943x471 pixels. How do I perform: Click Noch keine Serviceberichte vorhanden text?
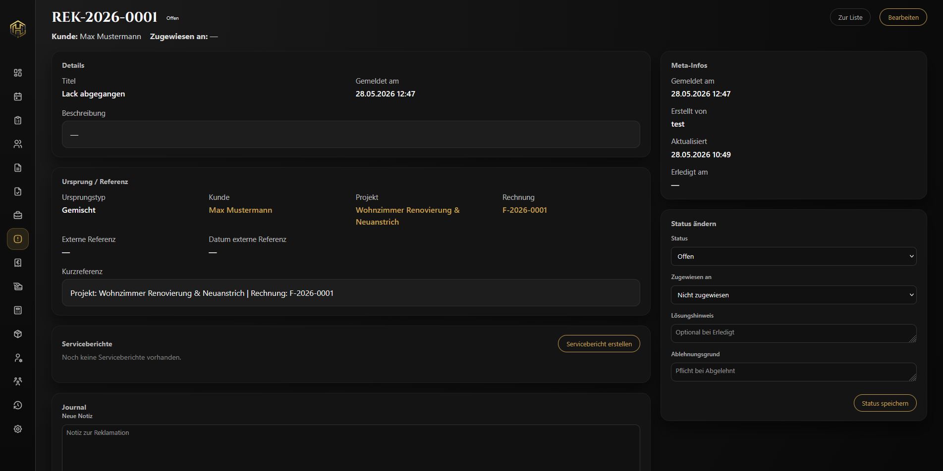(x=121, y=357)
